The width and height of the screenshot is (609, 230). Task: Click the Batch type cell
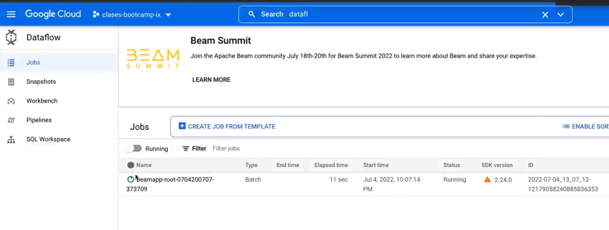tap(253, 180)
